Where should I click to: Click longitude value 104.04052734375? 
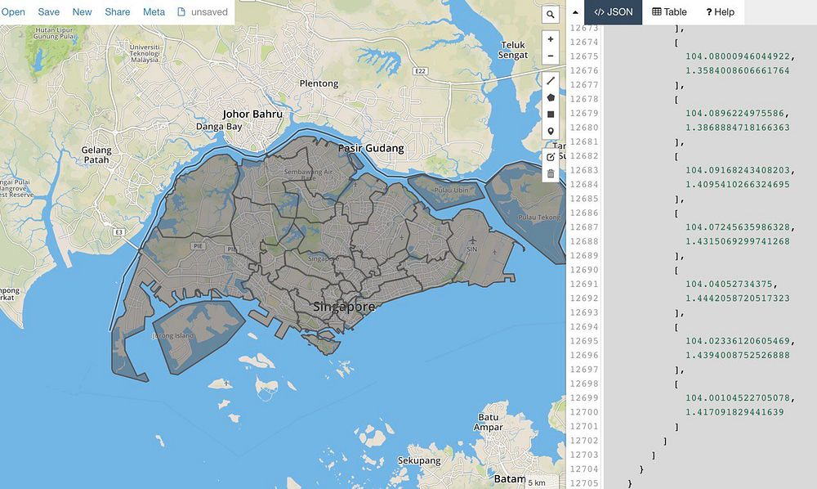point(730,284)
